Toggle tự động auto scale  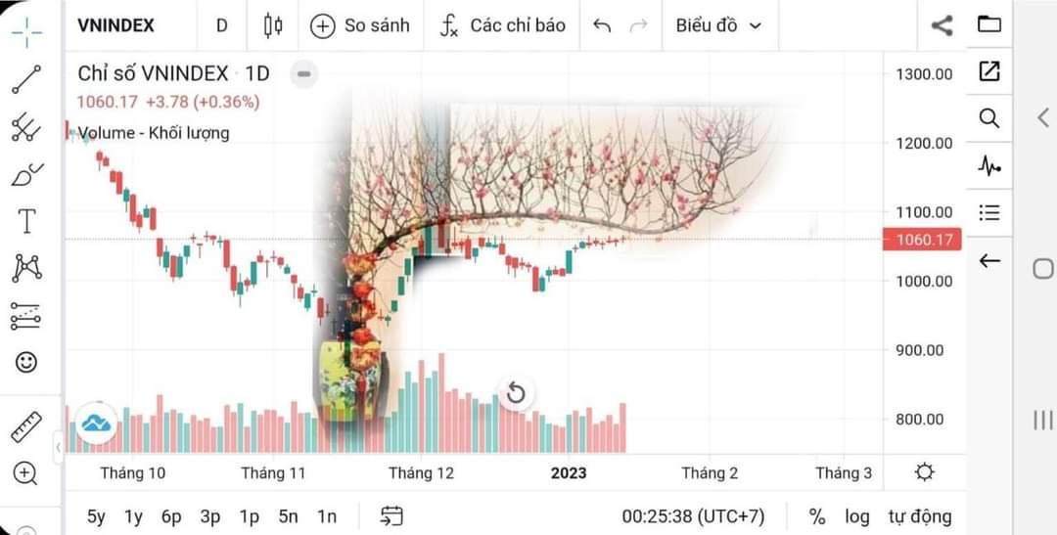click(919, 516)
